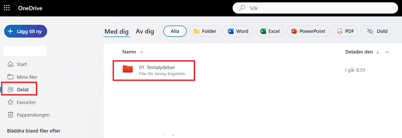Switch to the Av dig tab
Screen dimensions: 402x138
click(x=145, y=32)
